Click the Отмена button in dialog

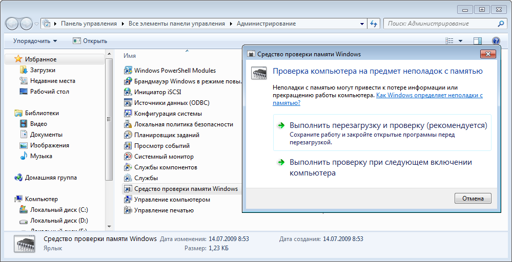[473, 198]
